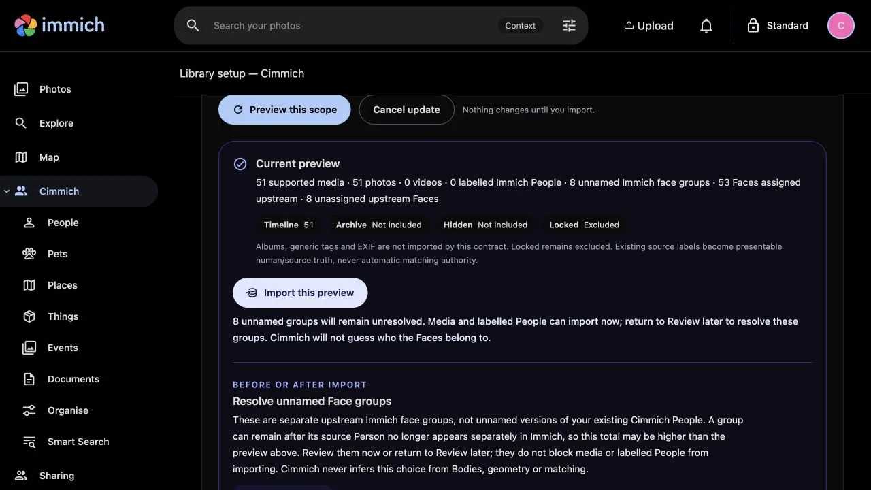The width and height of the screenshot is (871, 490).
Task: Click the Events image icon
Action: pyautogui.click(x=29, y=348)
